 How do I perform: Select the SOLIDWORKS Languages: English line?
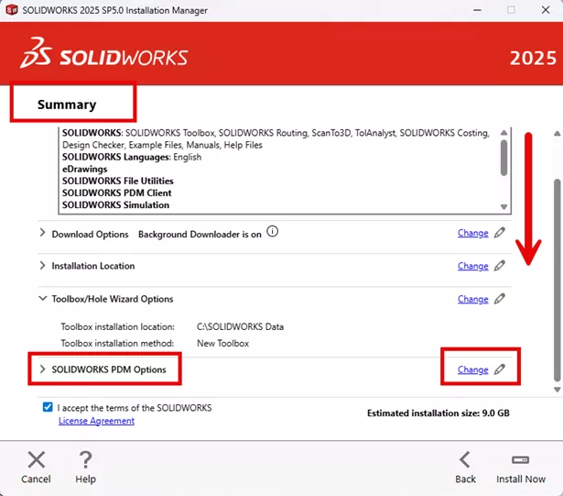tap(132, 157)
